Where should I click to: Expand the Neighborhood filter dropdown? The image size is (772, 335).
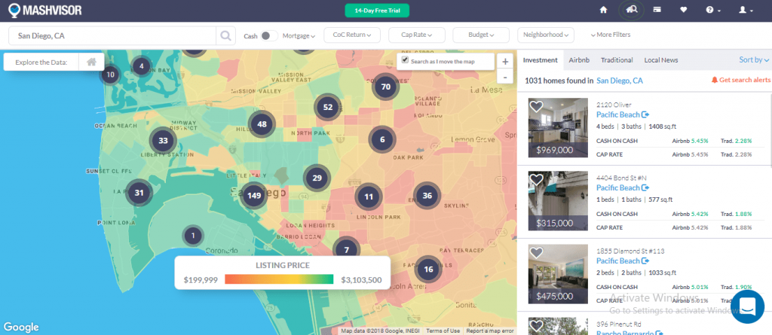click(x=545, y=35)
